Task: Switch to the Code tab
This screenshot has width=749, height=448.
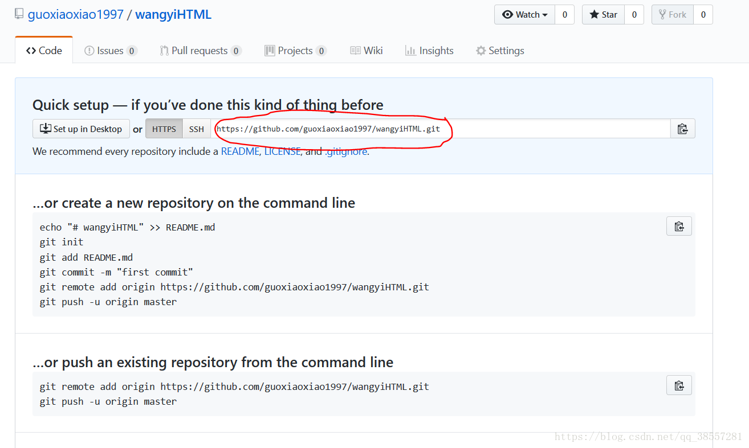Action: (x=44, y=51)
